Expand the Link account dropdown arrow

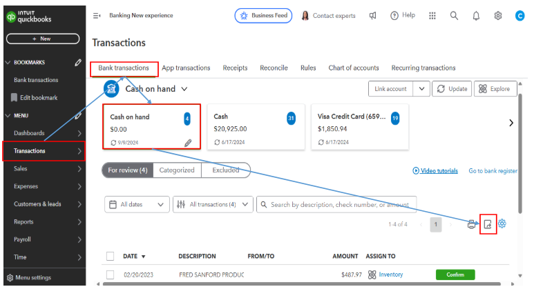(421, 89)
